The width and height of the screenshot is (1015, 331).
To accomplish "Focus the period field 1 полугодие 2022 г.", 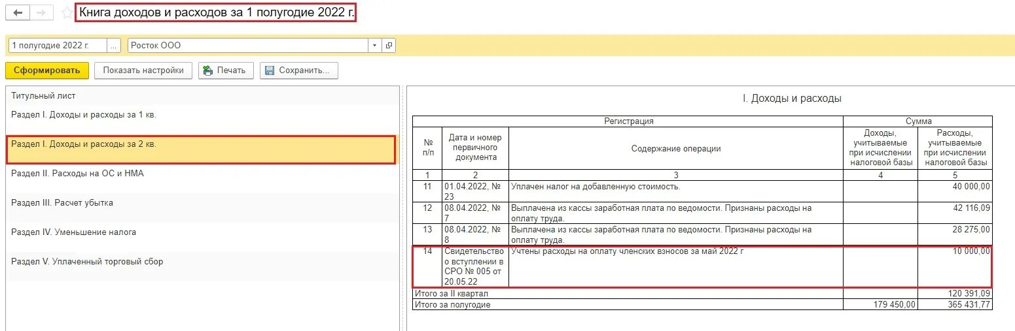I will 58,46.
